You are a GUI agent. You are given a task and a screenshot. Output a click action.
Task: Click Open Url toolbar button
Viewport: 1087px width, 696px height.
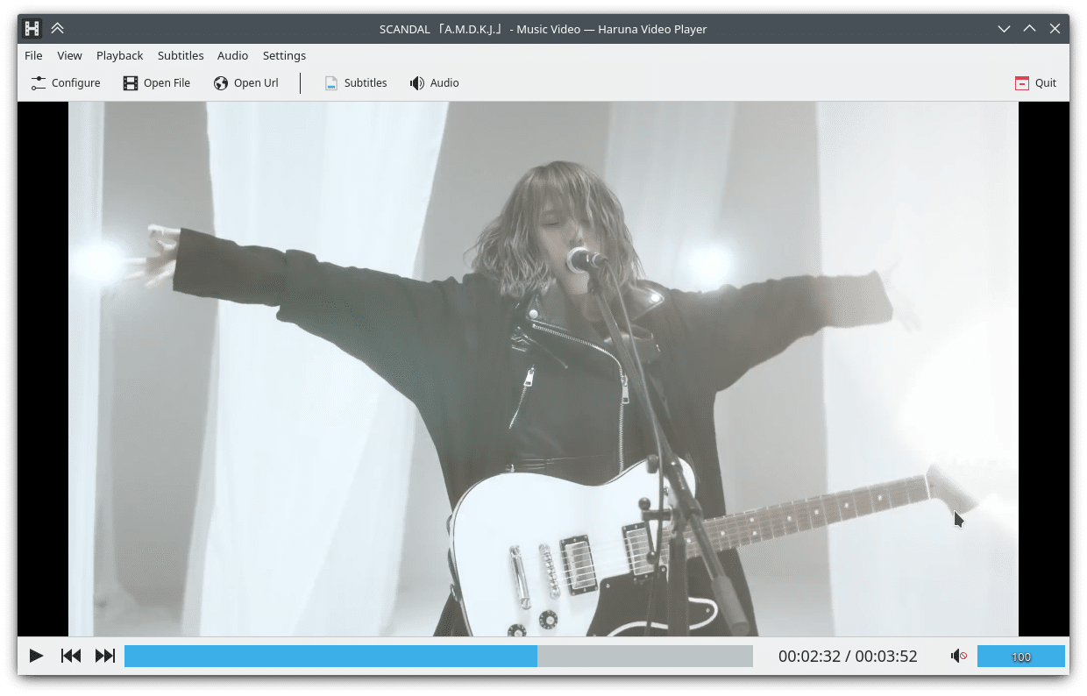(x=245, y=83)
